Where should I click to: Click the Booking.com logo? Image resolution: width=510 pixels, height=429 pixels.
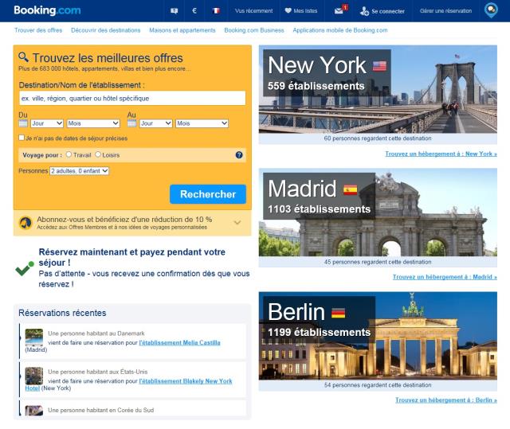[47, 10]
